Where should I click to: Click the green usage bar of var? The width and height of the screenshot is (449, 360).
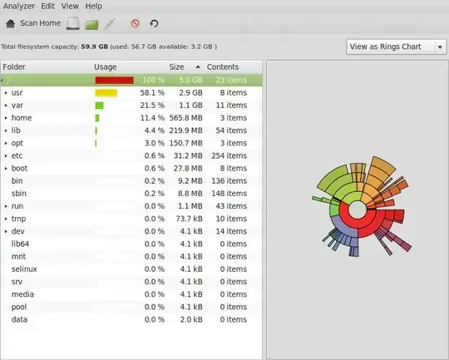point(100,106)
